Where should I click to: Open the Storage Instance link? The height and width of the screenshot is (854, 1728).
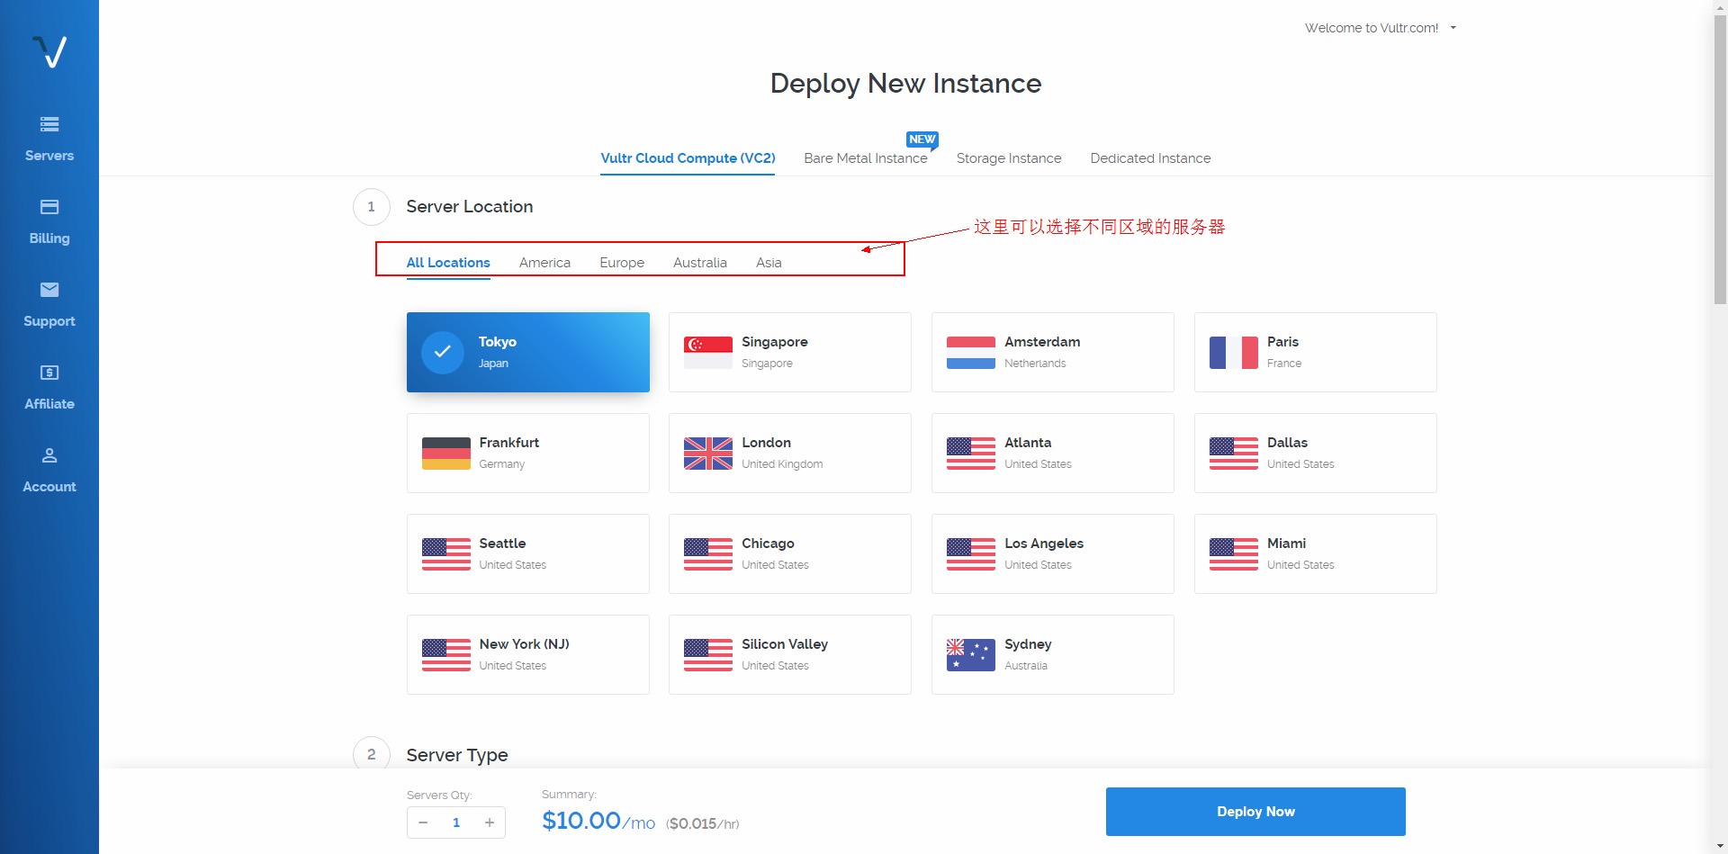click(x=1008, y=158)
